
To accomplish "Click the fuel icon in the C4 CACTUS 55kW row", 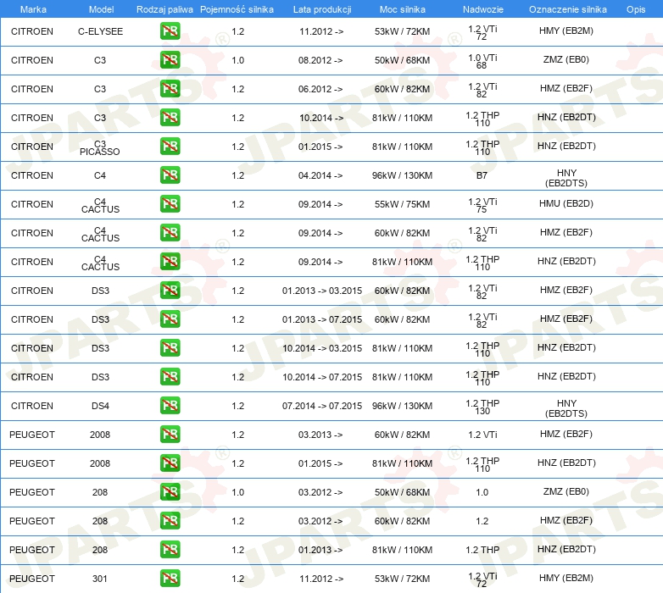I will click(x=170, y=204).
